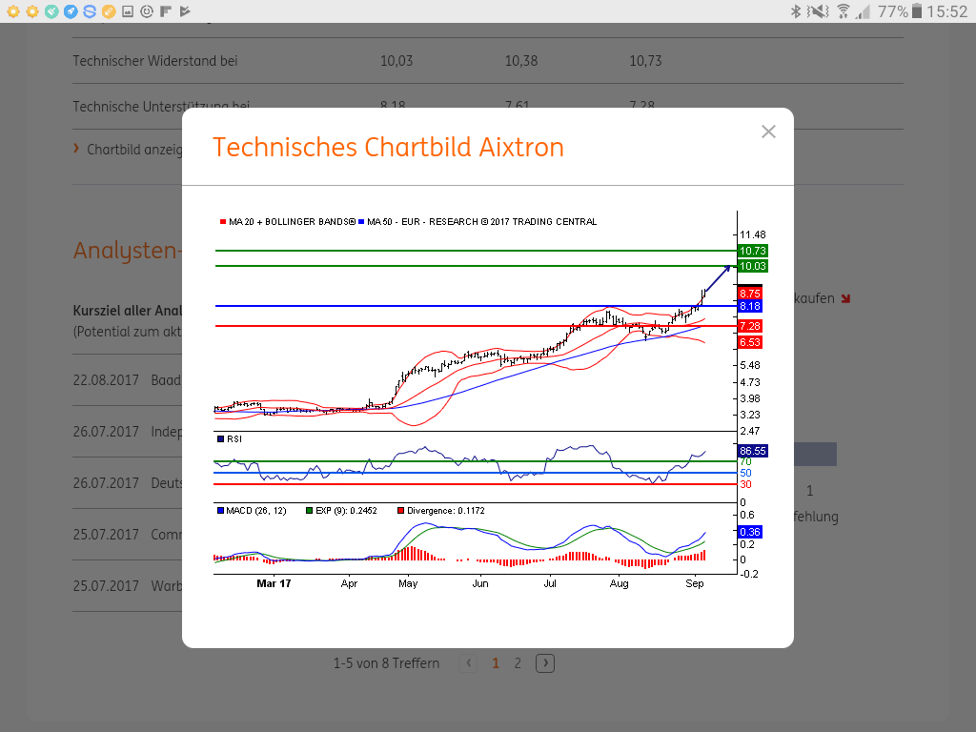Open the Chartbild anzeigen link
The height and width of the screenshot is (732, 976).
tap(134, 150)
